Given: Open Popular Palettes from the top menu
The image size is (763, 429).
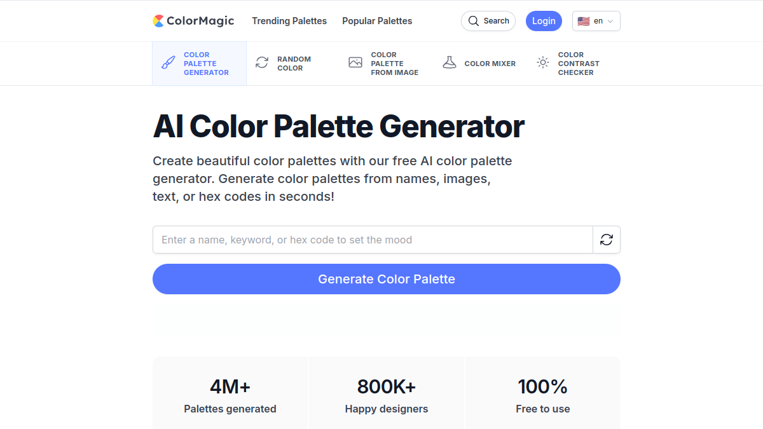Looking at the screenshot, I should point(377,21).
